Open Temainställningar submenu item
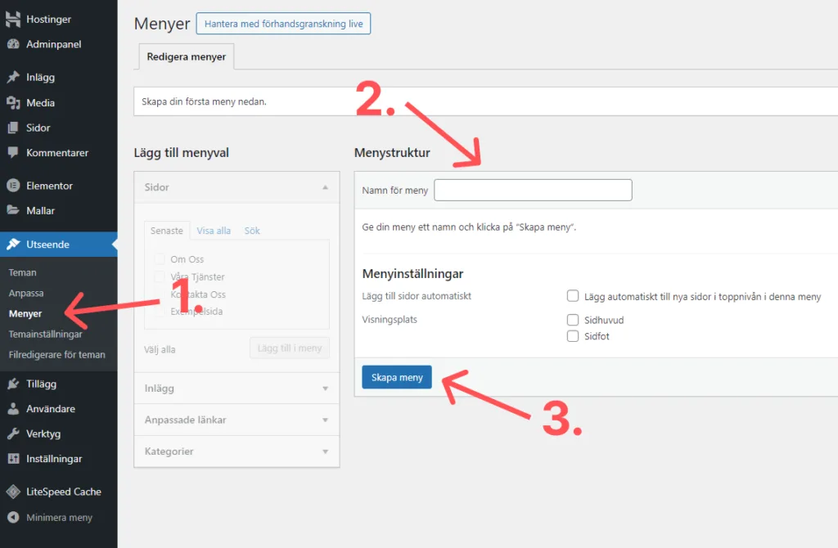The height and width of the screenshot is (548, 838). tap(46, 334)
